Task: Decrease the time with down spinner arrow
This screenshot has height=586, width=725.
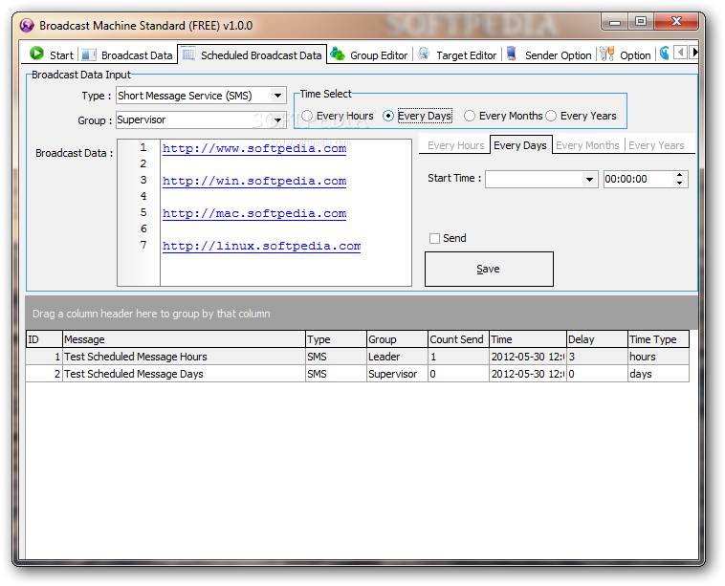Action: point(679,183)
